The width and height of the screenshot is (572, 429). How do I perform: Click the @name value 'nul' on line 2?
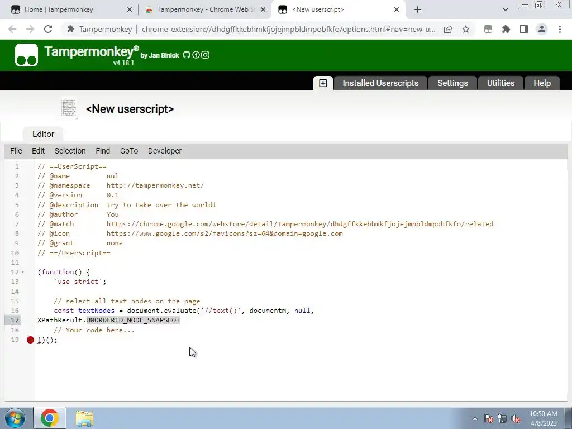[x=113, y=176]
